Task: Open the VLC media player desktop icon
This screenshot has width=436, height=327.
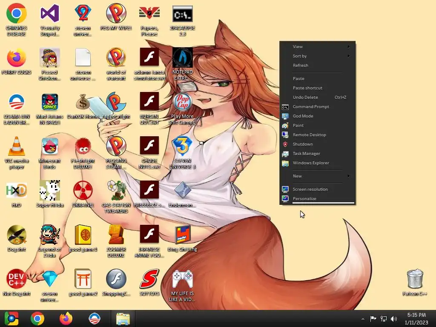Action: coord(17,152)
